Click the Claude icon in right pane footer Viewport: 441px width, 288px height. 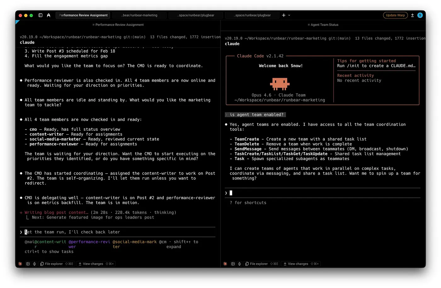[x=225, y=264]
